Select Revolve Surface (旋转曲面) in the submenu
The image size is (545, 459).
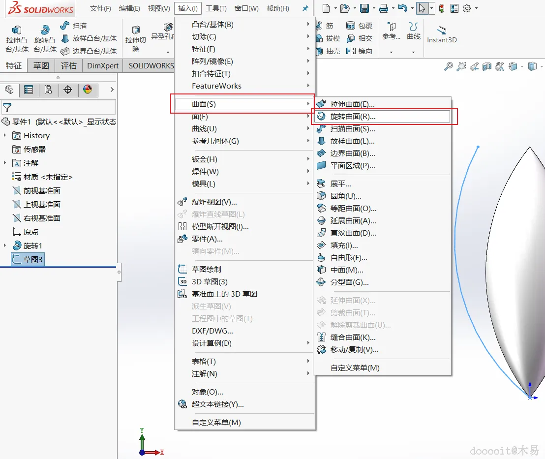(382, 117)
